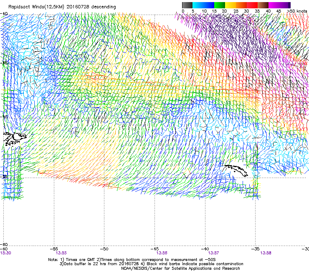Screen dimensions: 309x271
Task: Select the green 15-20 knots legend swatch
Action: pyautogui.click(x=220, y=5)
